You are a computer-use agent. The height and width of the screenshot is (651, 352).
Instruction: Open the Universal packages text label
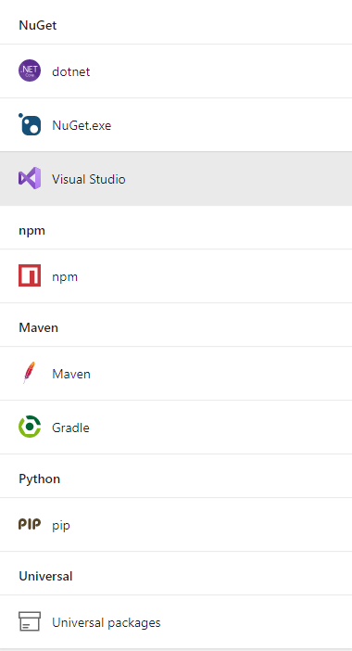point(107,622)
